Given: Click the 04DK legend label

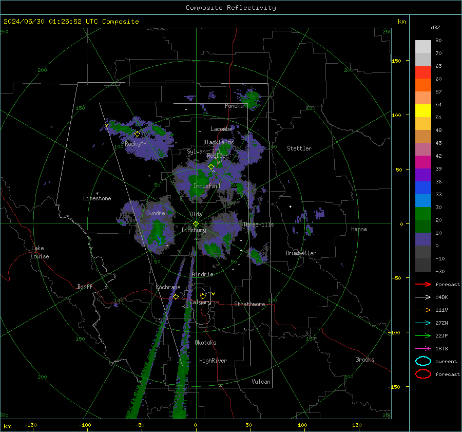Looking at the screenshot, I should point(441,297).
